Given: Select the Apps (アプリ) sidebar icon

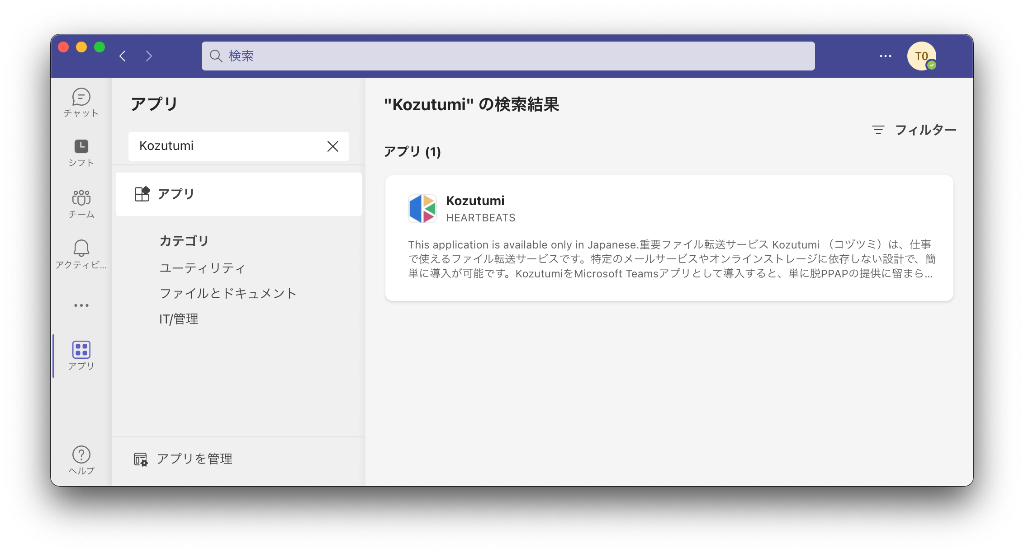Looking at the screenshot, I should [81, 356].
